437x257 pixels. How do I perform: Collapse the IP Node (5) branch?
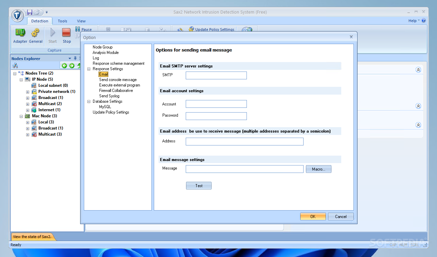pyautogui.click(x=21, y=80)
